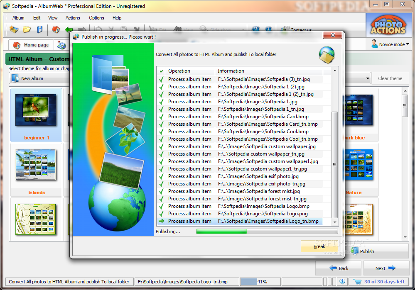This screenshot has height=290, width=415.
Task: Click the theme gallery scroll down arrow
Action: (405, 237)
